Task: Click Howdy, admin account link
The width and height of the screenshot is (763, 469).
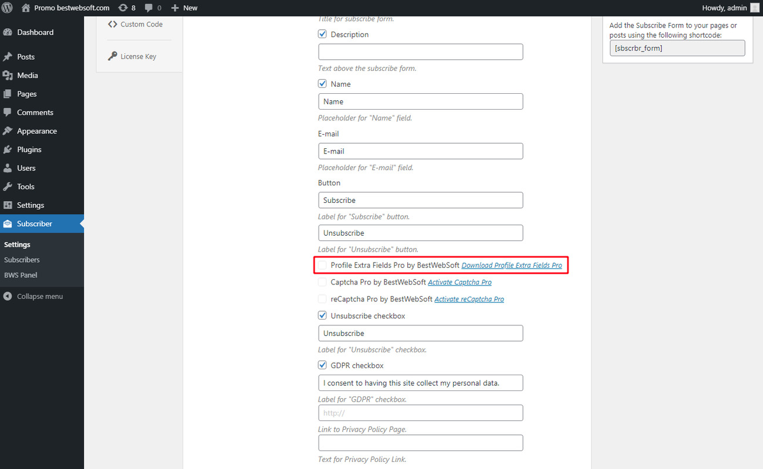Action: tap(730, 8)
